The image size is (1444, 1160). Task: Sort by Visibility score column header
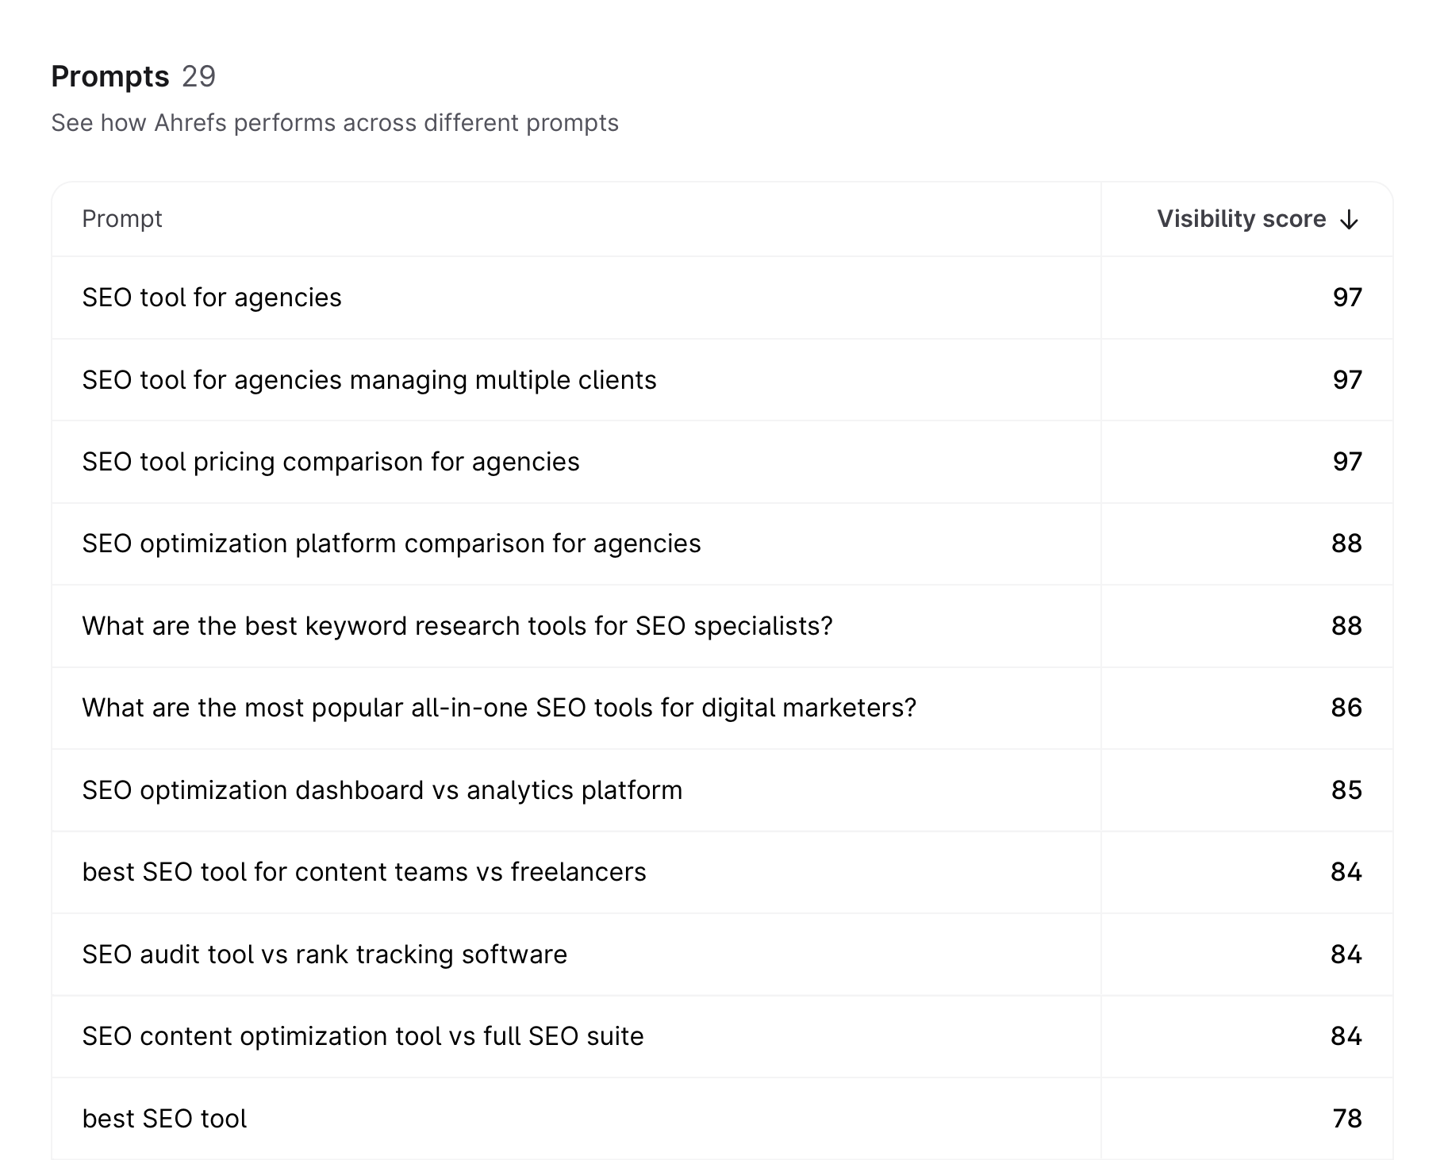pos(1241,219)
